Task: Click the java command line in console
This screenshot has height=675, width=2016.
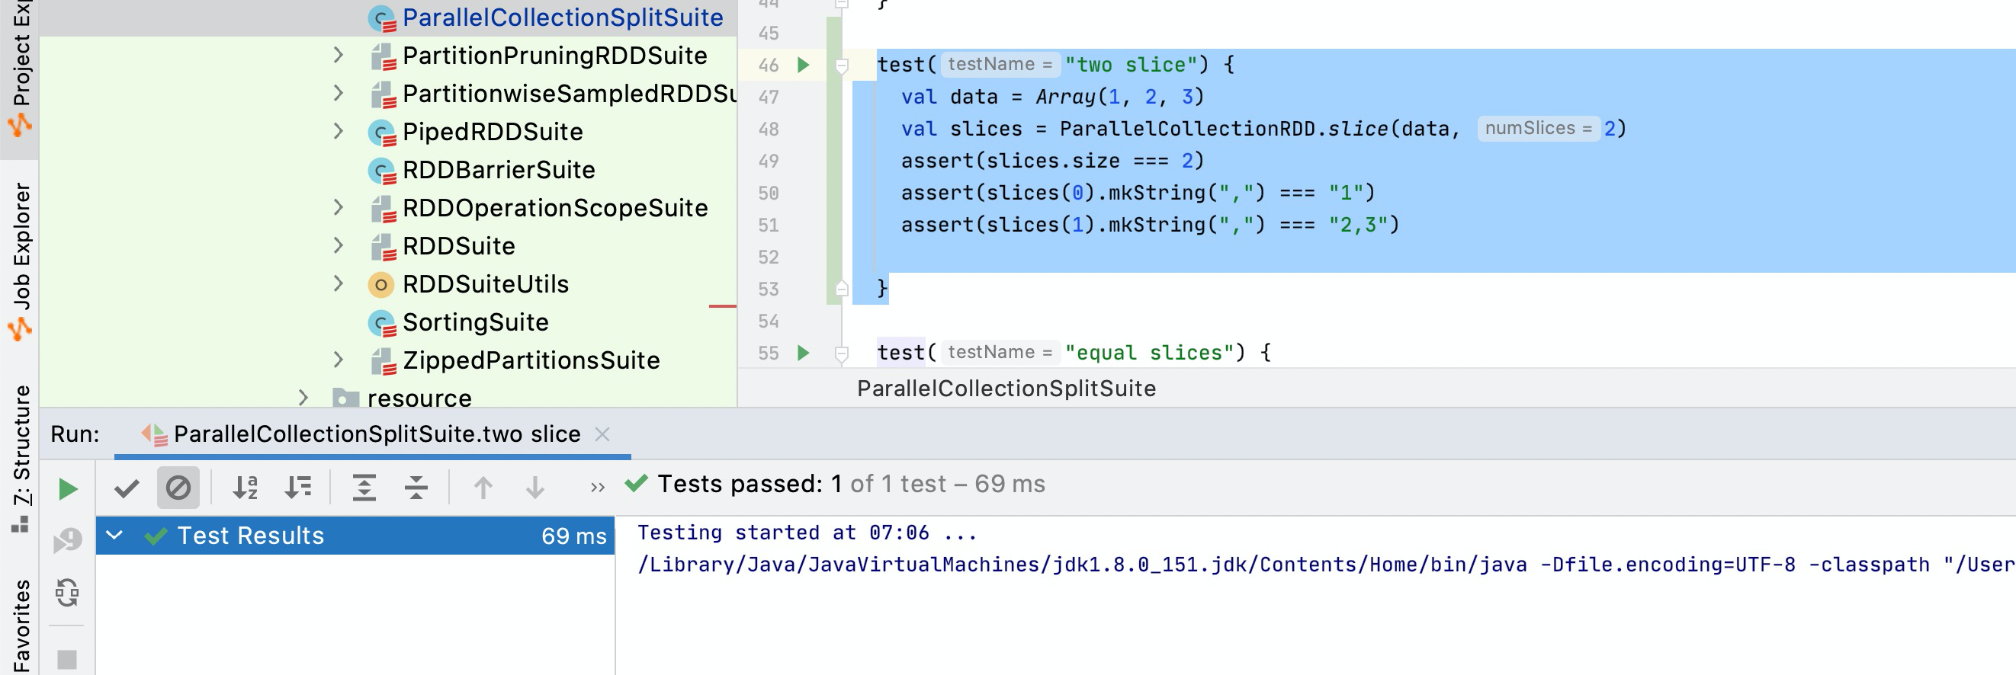Action: (1326, 565)
